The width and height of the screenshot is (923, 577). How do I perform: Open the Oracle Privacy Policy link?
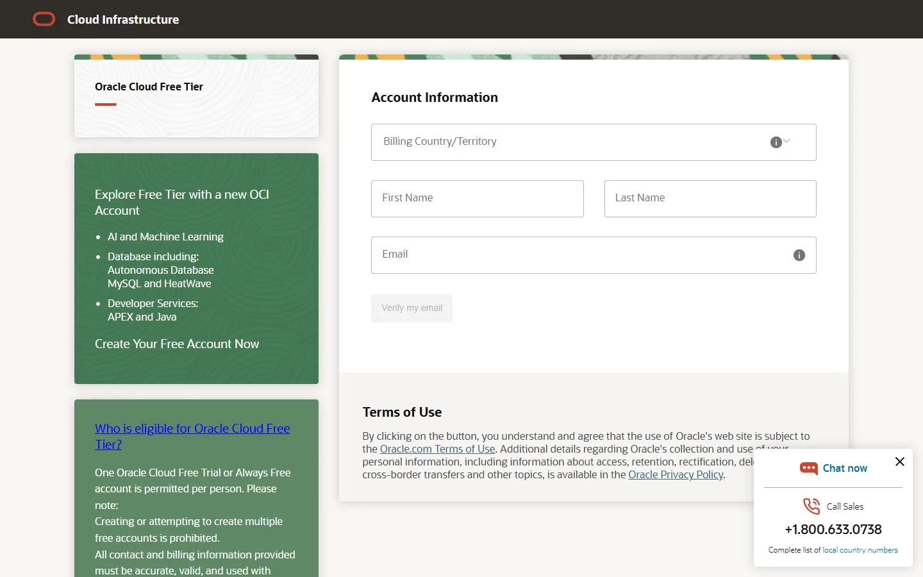676,474
